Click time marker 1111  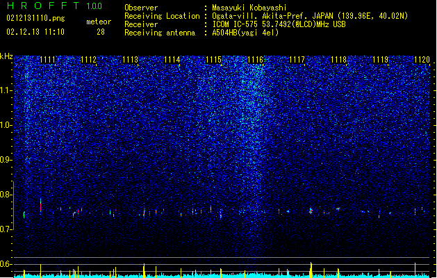47,60
